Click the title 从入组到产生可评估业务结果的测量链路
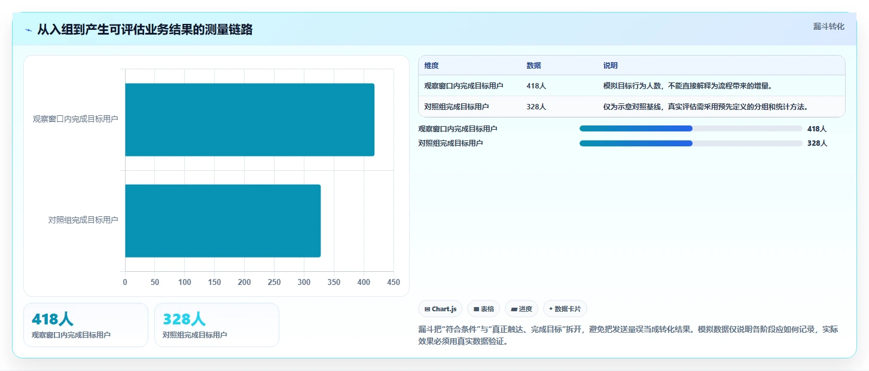Viewport: 869px width, 371px height. 145,30
